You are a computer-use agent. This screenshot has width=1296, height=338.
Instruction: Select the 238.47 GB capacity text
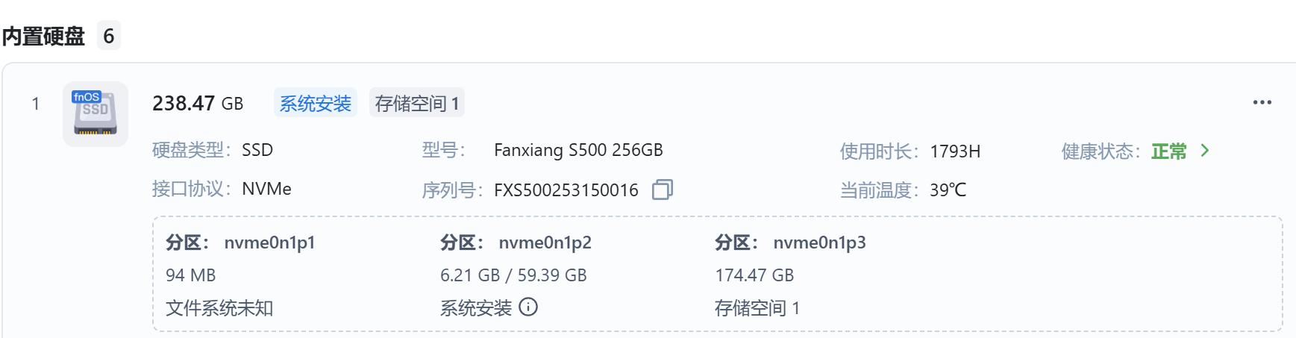pos(198,103)
